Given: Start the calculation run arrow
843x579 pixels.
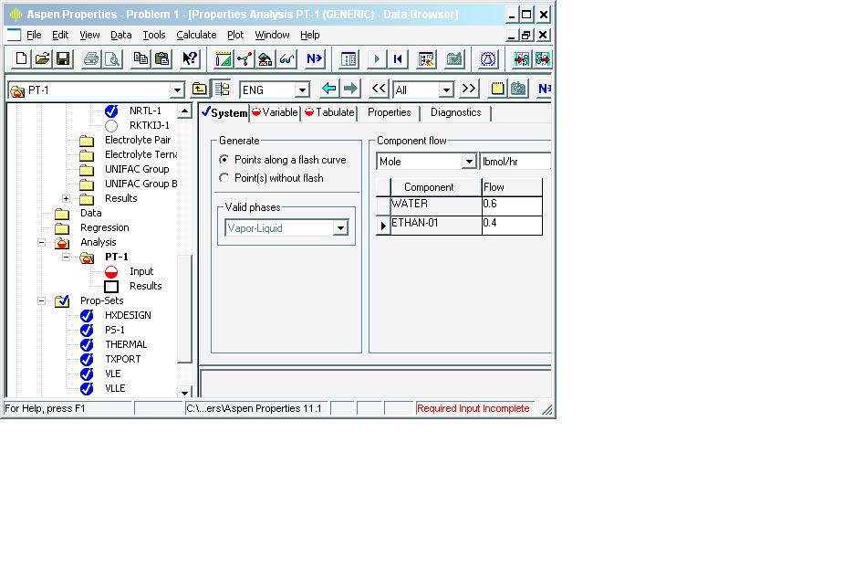Looking at the screenshot, I should pos(377,59).
